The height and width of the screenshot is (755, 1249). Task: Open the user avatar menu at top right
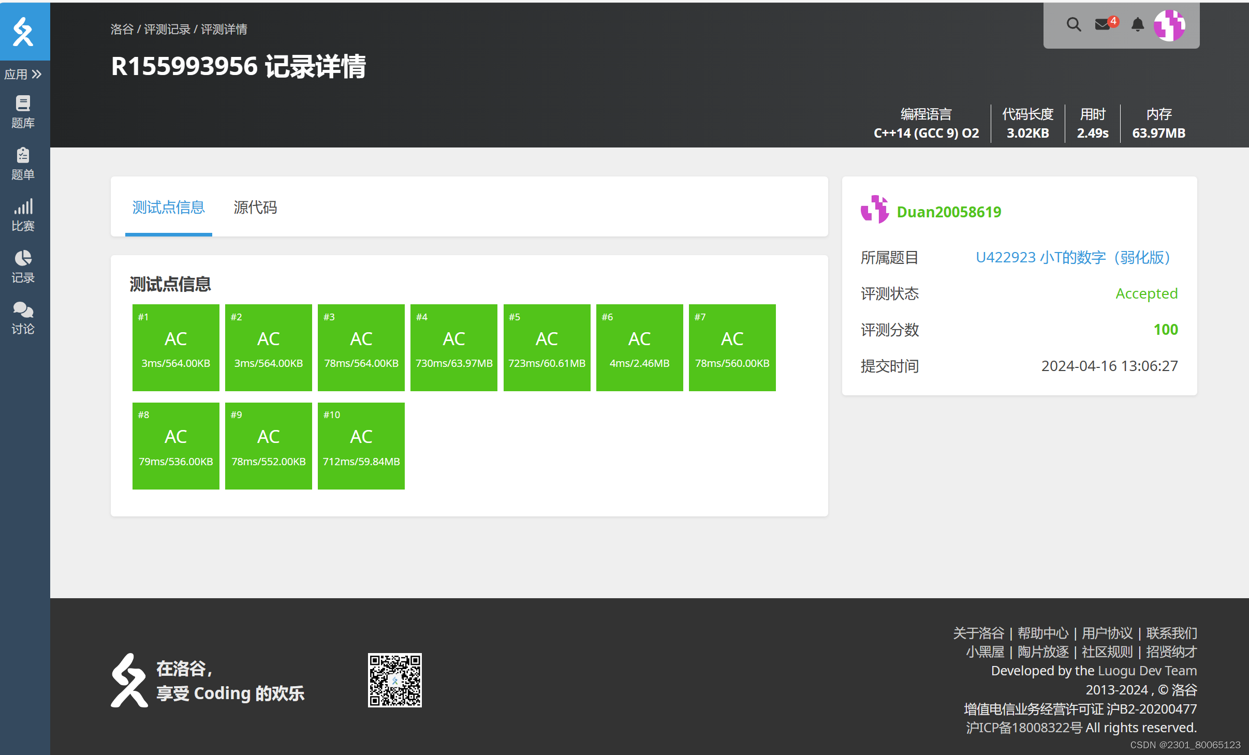point(1169,25)
